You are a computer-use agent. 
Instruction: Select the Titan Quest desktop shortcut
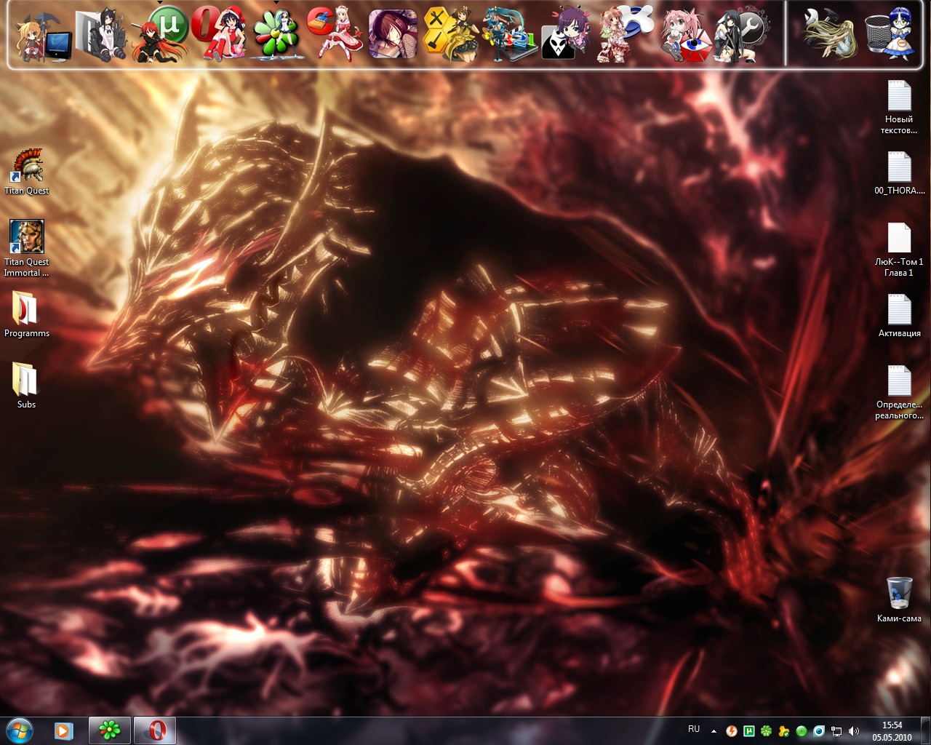[x=27, y=172]
